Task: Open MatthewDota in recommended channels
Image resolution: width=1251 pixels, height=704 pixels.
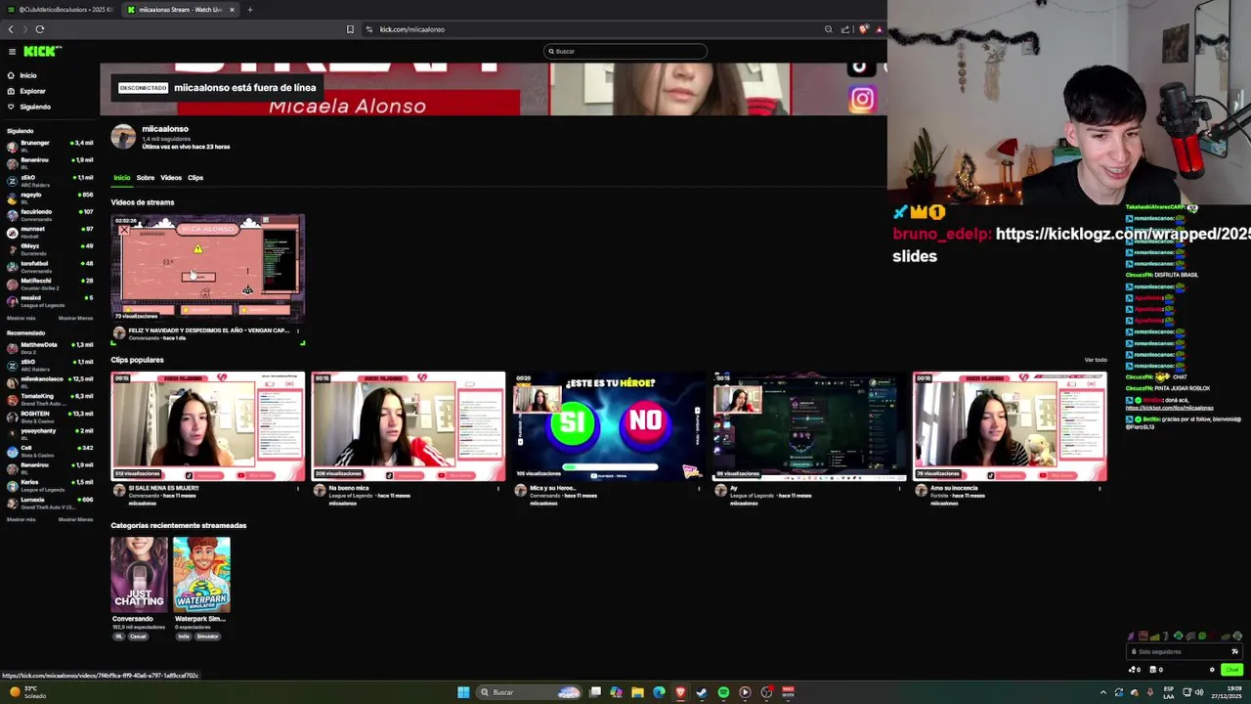Action: pos(49,346)
